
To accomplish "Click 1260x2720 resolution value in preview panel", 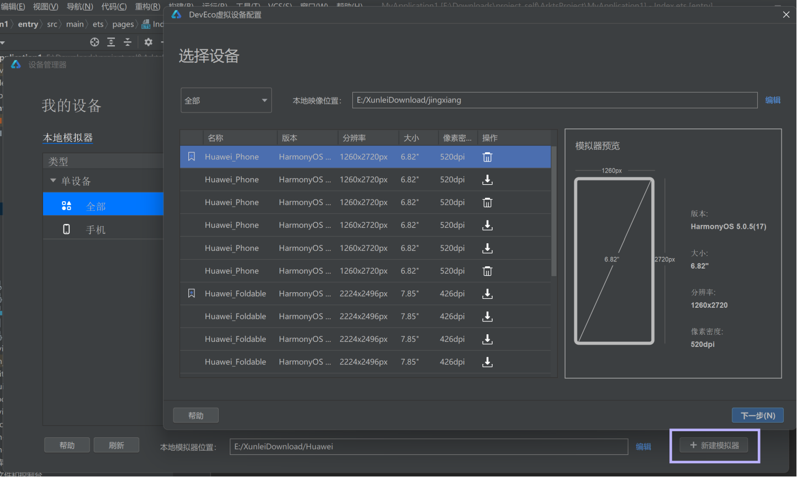I will click(709, 305).
